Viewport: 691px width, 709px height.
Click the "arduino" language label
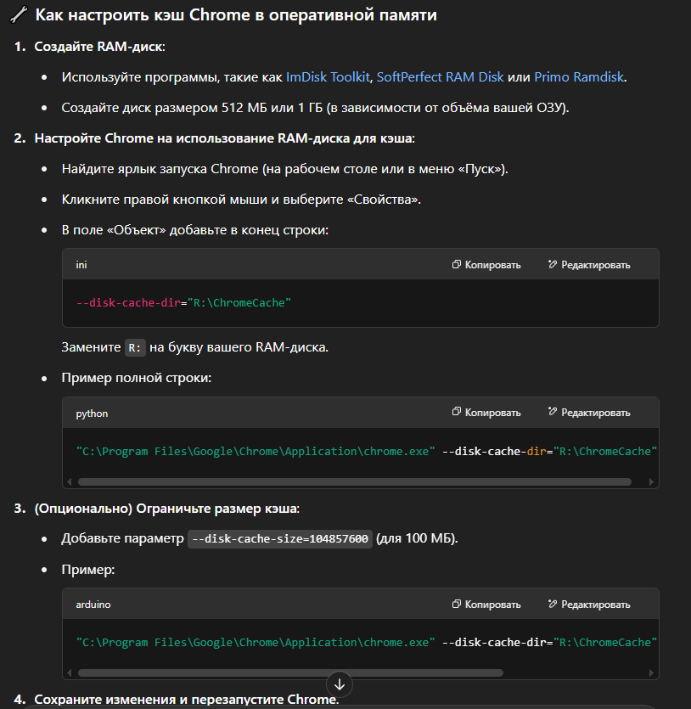point(93,605)
